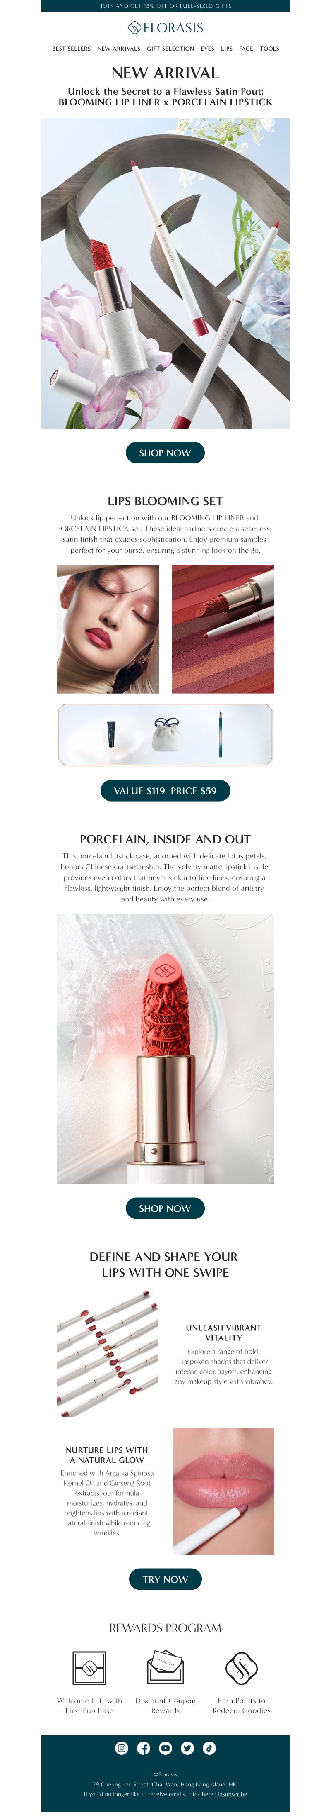Click the Florasis logo header
This screenshot has height=1820, width=331.
click(x=165, y=27)
